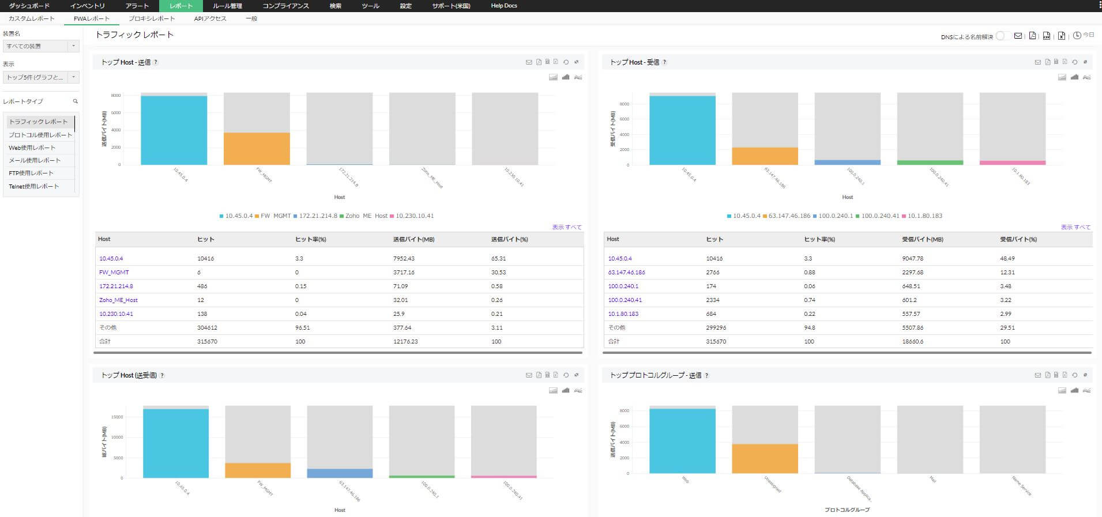Select Web使用レポート in the report type list

coord(32,148)
